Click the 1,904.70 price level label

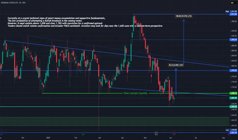pyautogui.click(x=233, y=39)
